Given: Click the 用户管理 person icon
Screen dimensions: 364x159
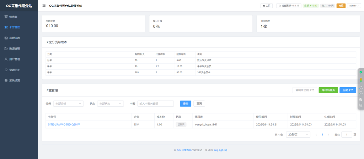Looking at the screenshot, I should 6,59.
